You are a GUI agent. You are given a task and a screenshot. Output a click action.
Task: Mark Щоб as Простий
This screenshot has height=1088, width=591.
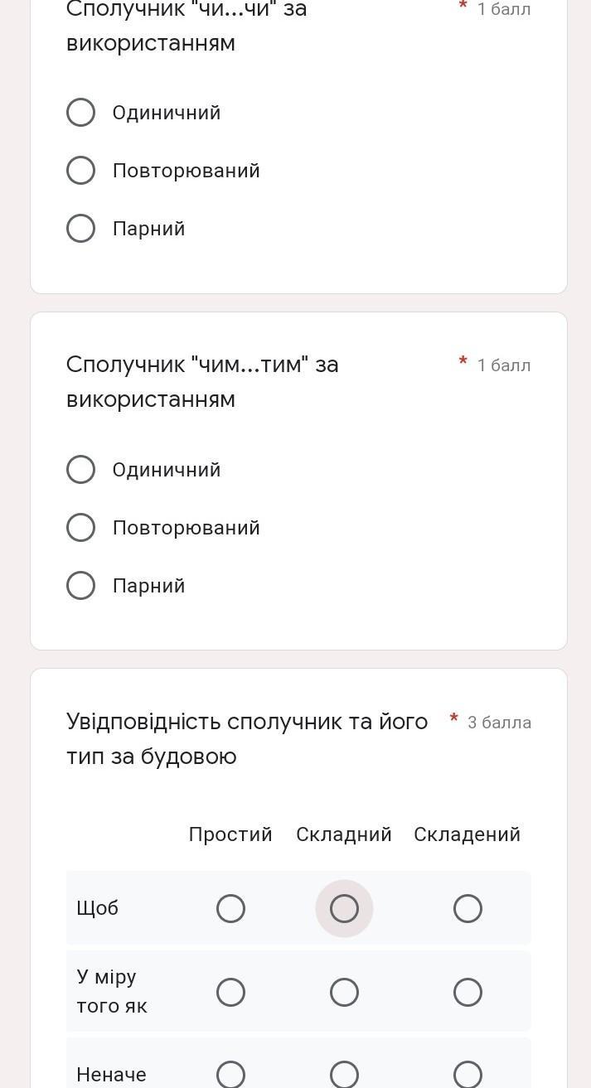point(230,909)
